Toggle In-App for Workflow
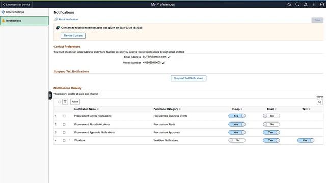The width and height of the screenshot is (326, 183). click(237, 140)
